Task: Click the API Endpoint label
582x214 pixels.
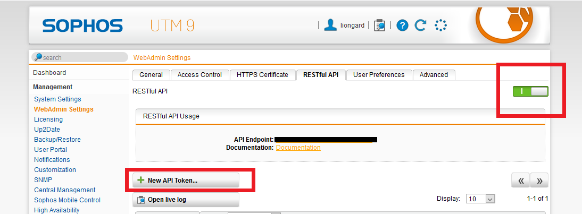Action: pos(254,140)
